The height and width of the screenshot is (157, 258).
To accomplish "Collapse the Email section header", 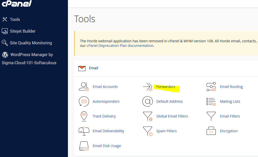I will pos(93,68).
